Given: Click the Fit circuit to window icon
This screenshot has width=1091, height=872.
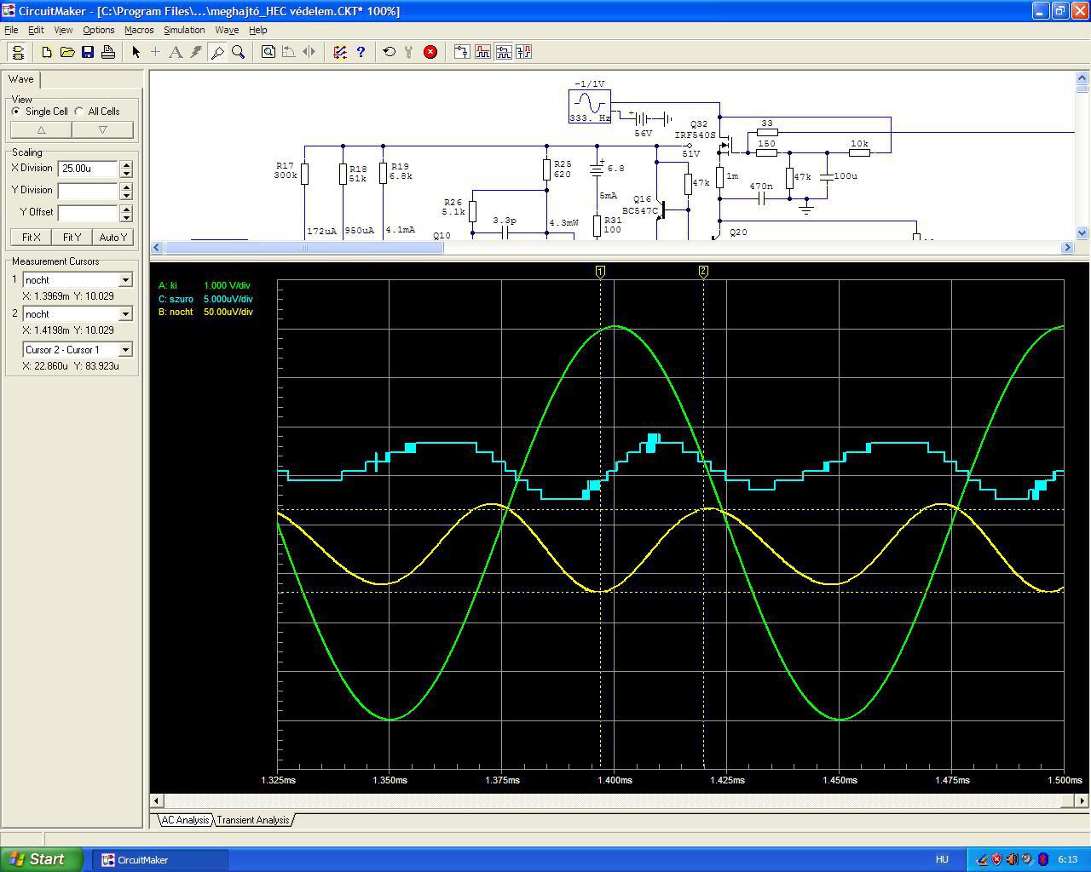Looking at the screenshot, I should click(x=268, y=52).
